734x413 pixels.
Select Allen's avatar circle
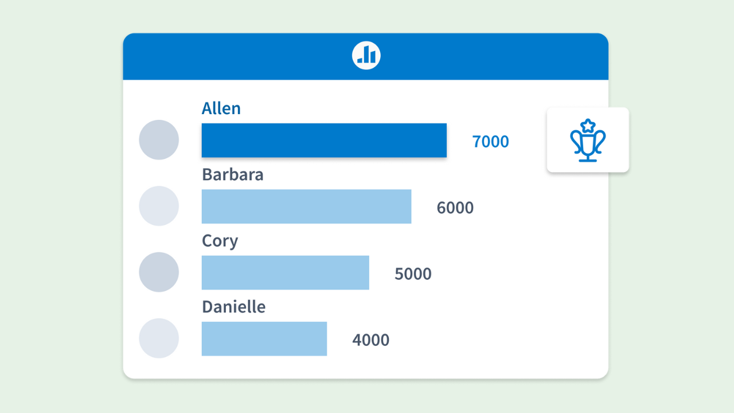pos(159,140)
